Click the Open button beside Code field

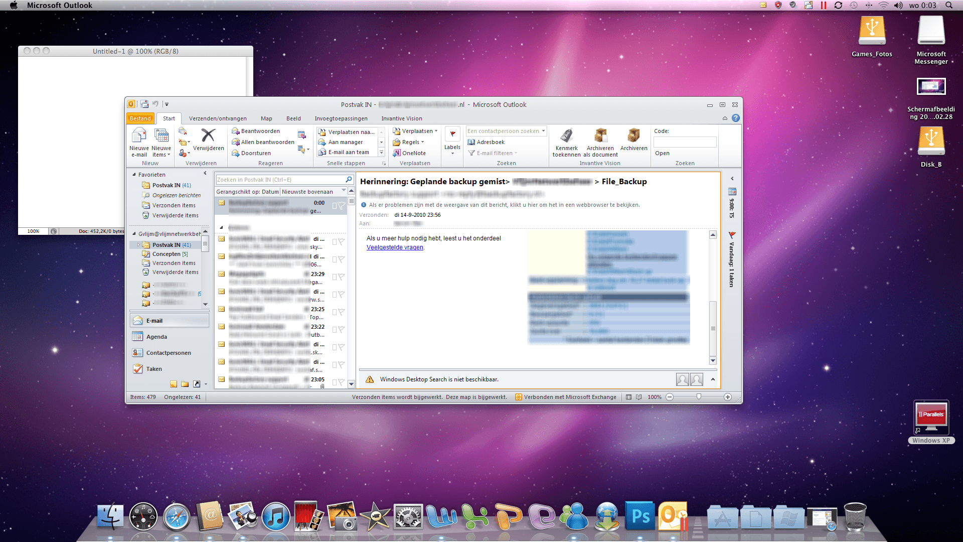click(x=662, y=153)
